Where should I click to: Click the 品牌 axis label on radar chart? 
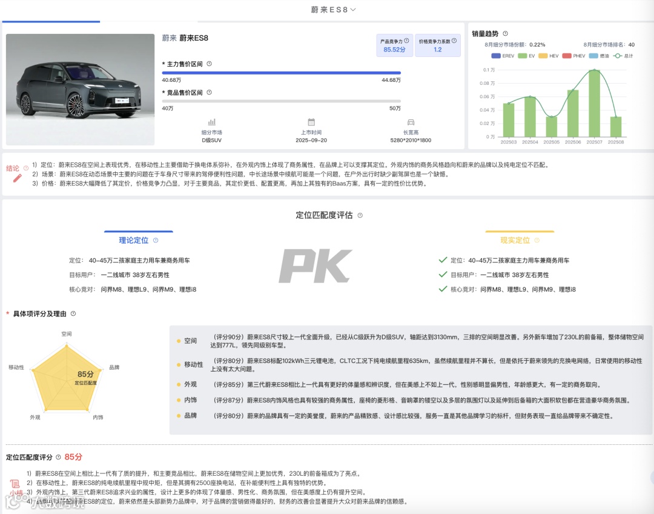point(114,367)
